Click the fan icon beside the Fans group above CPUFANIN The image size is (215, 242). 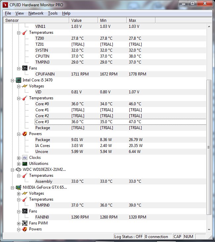point(25,68)
